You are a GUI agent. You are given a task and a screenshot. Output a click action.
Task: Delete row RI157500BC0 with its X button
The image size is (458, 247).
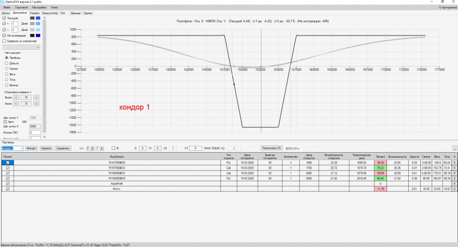point(454,168)
